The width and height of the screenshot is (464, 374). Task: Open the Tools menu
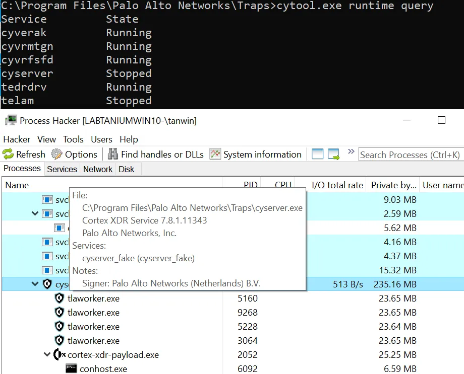coord(73,139)
